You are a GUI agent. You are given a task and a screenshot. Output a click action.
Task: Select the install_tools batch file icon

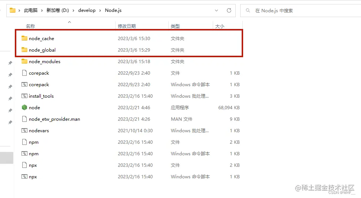pos(24,96)
